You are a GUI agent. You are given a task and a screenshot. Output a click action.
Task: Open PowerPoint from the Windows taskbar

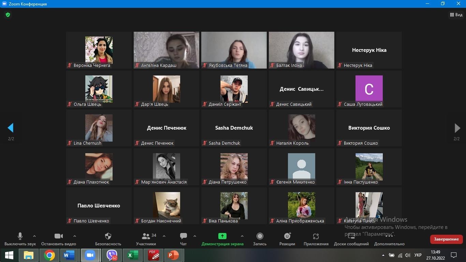(x=174, y=255)
